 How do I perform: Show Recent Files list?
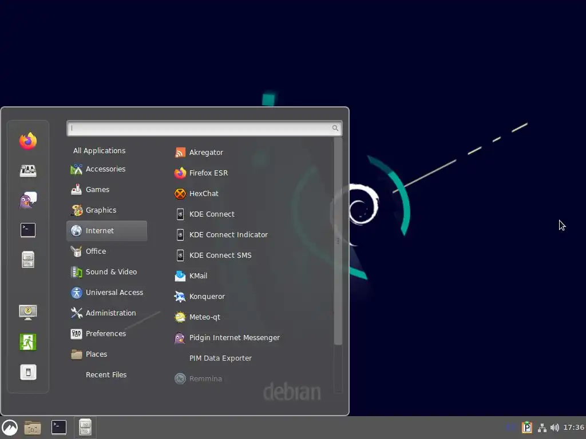(x=106, y=374)
